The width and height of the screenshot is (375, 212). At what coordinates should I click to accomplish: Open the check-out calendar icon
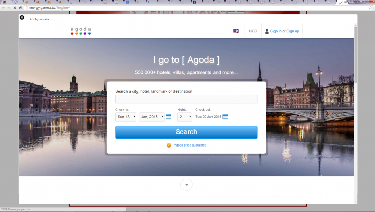[x=225, y=116]
